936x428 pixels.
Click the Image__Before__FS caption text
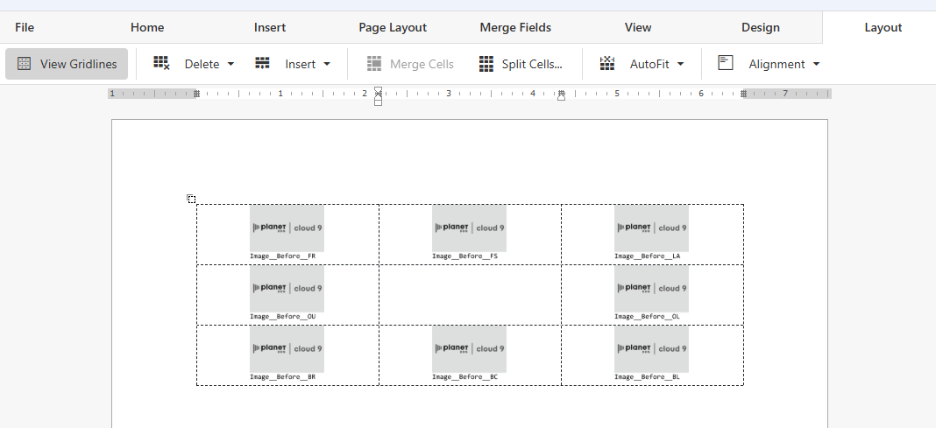click(x=465, y=256)
